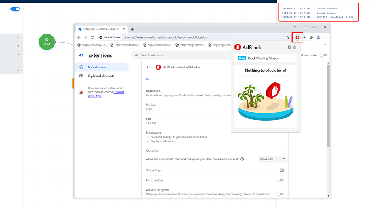Click the browser address bar URL
This screenshot has height=207, width=378.
(166, 37)
